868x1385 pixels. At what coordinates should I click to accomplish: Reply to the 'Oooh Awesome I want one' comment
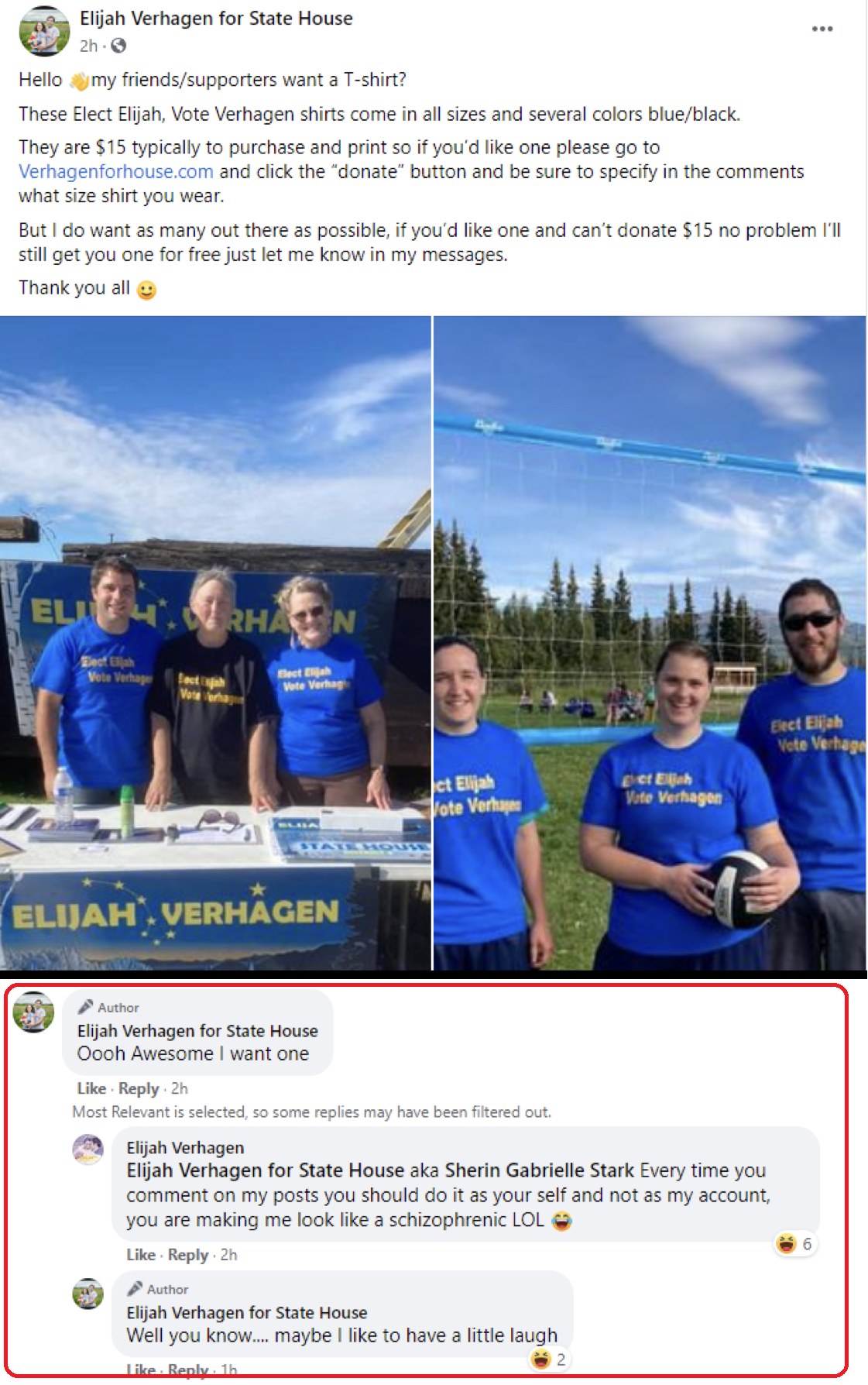139,1088
